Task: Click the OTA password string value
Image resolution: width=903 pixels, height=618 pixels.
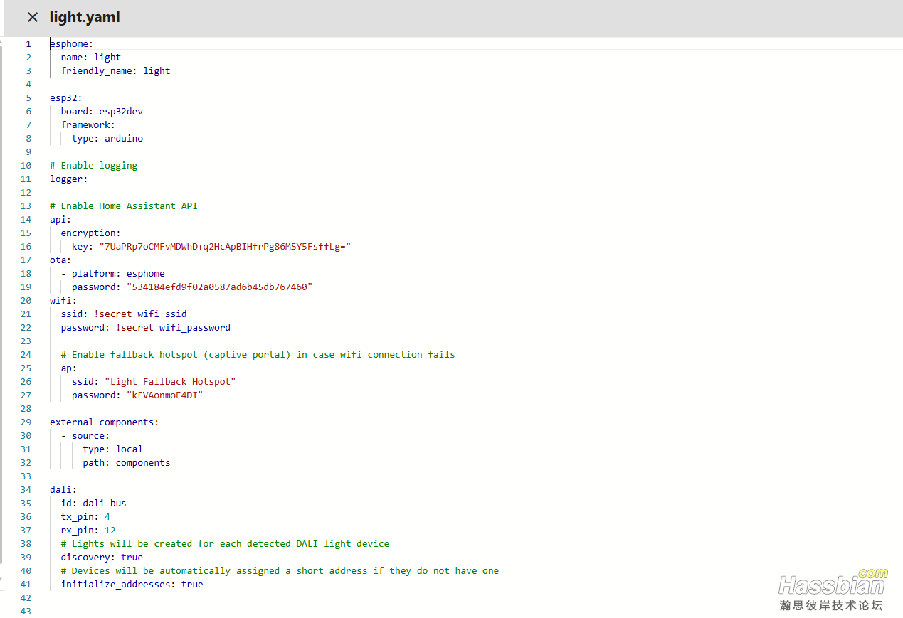Action: tap(219, 287)
